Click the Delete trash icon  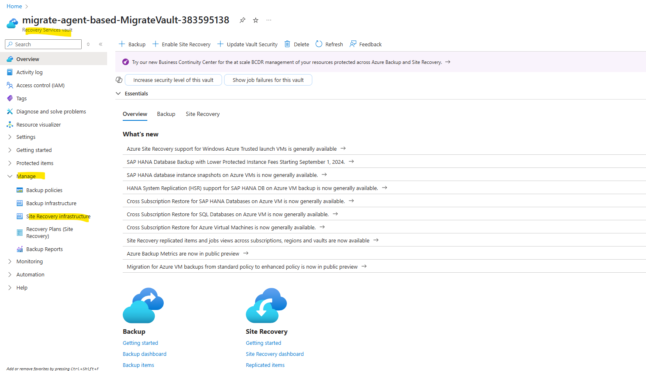pyautogui.click(x=287, y=44)
